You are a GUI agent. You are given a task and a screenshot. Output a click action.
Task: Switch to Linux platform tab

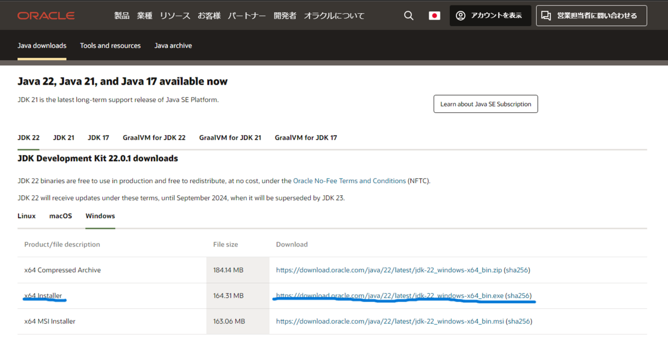tap(26, 216)
